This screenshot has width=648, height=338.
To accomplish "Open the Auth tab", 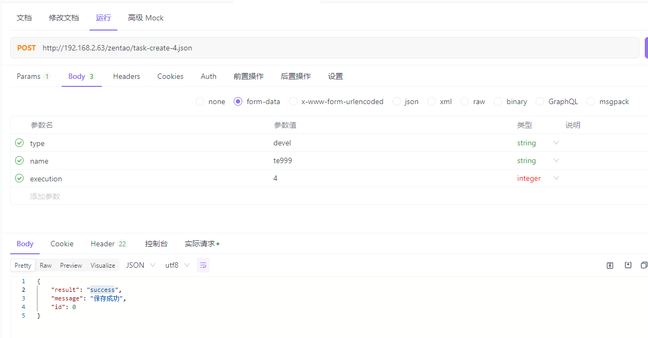I will click(208, 76).
